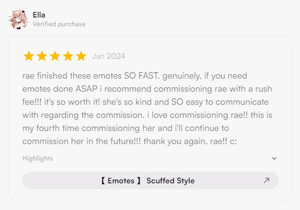Screen dimensions: 300x210
Task: Click the Highlights section label
Action: (x=38, y=159)
